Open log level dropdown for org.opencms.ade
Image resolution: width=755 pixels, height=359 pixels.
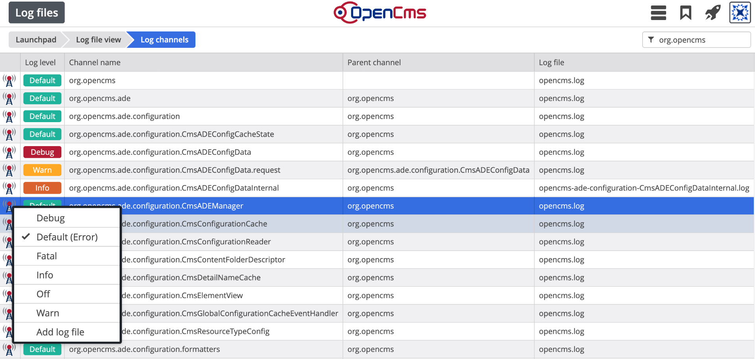tap(42, 98)
